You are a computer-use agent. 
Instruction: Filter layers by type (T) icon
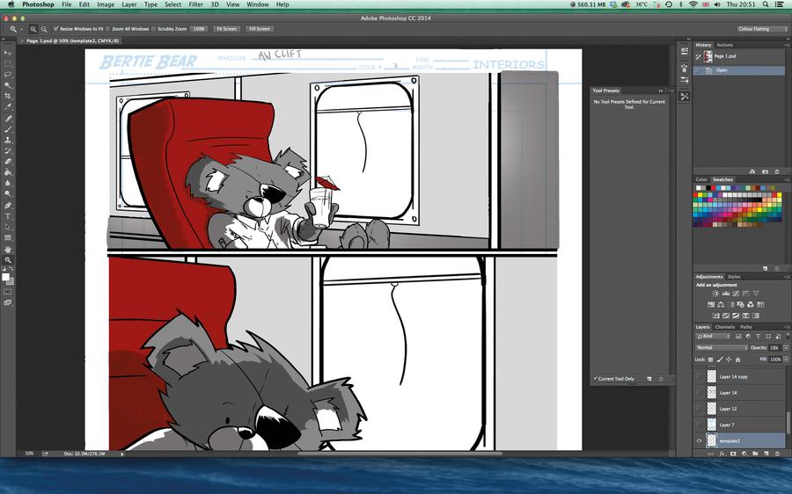[759, 336]
